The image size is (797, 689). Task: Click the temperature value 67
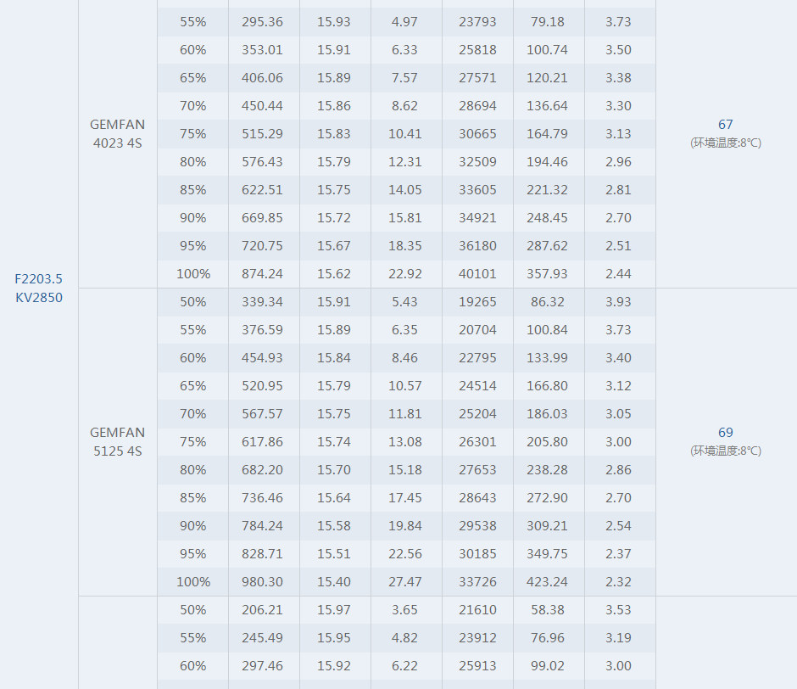(725, 125)
